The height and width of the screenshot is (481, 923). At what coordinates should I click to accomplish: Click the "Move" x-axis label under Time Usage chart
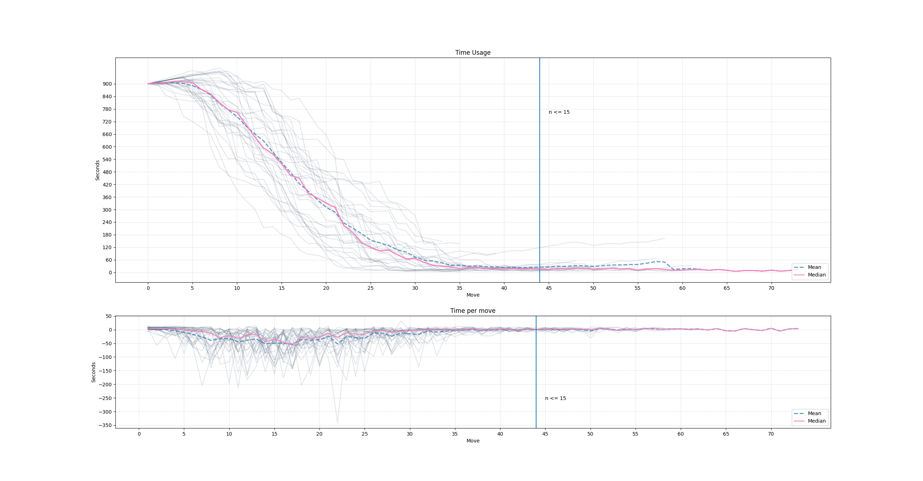pyautogui.click(x=473, y=295)
